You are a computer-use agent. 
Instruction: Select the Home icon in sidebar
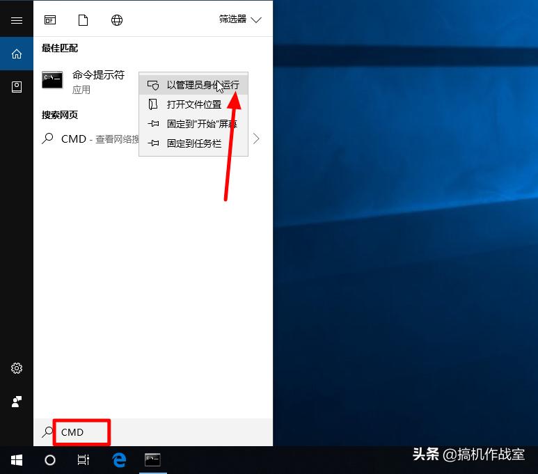(17, 54)
